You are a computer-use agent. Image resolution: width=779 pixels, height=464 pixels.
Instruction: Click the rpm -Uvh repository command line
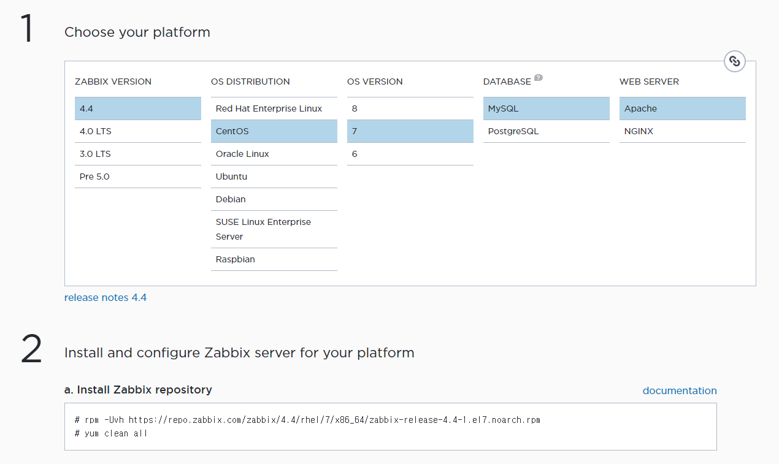(x=307, y=420)
